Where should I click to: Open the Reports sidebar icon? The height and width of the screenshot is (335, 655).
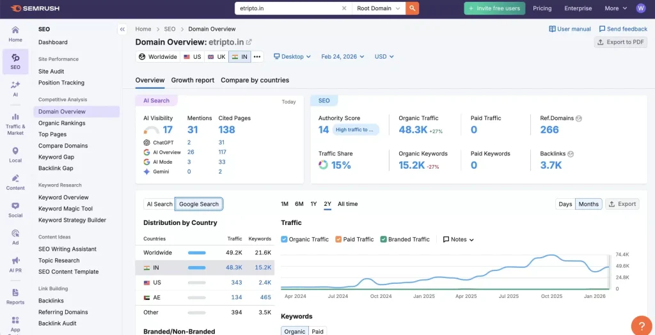(x=15, y=296)
